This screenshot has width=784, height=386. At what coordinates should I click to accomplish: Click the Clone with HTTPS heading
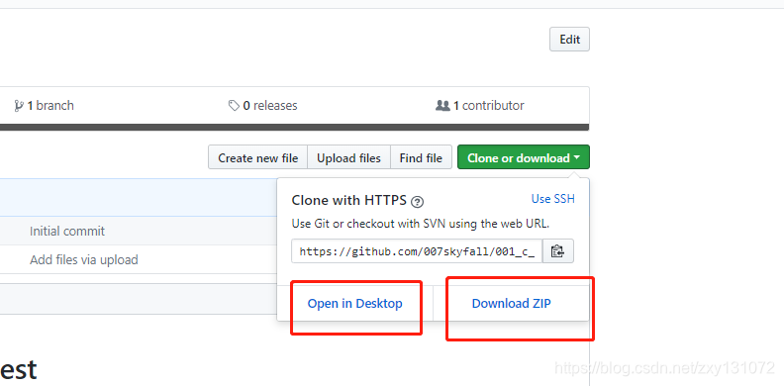[349, 201]
